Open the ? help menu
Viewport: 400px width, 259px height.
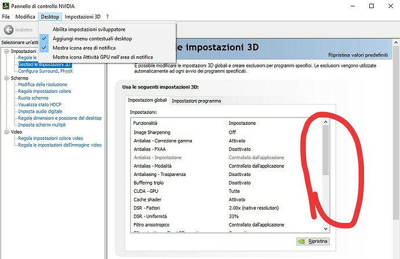click(107, 17)
